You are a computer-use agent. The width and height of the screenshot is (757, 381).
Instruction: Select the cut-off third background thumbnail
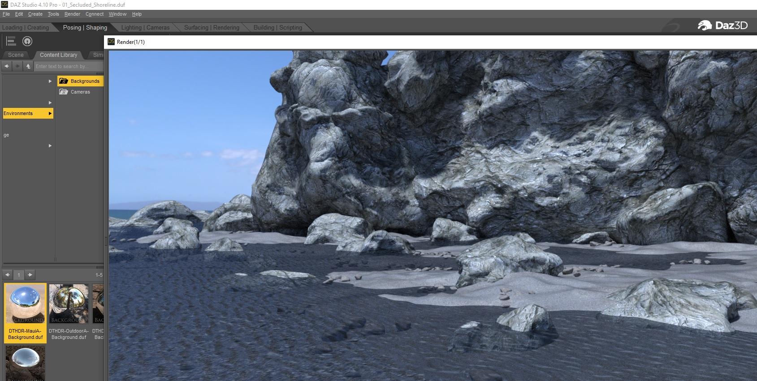tap(98, 313)
